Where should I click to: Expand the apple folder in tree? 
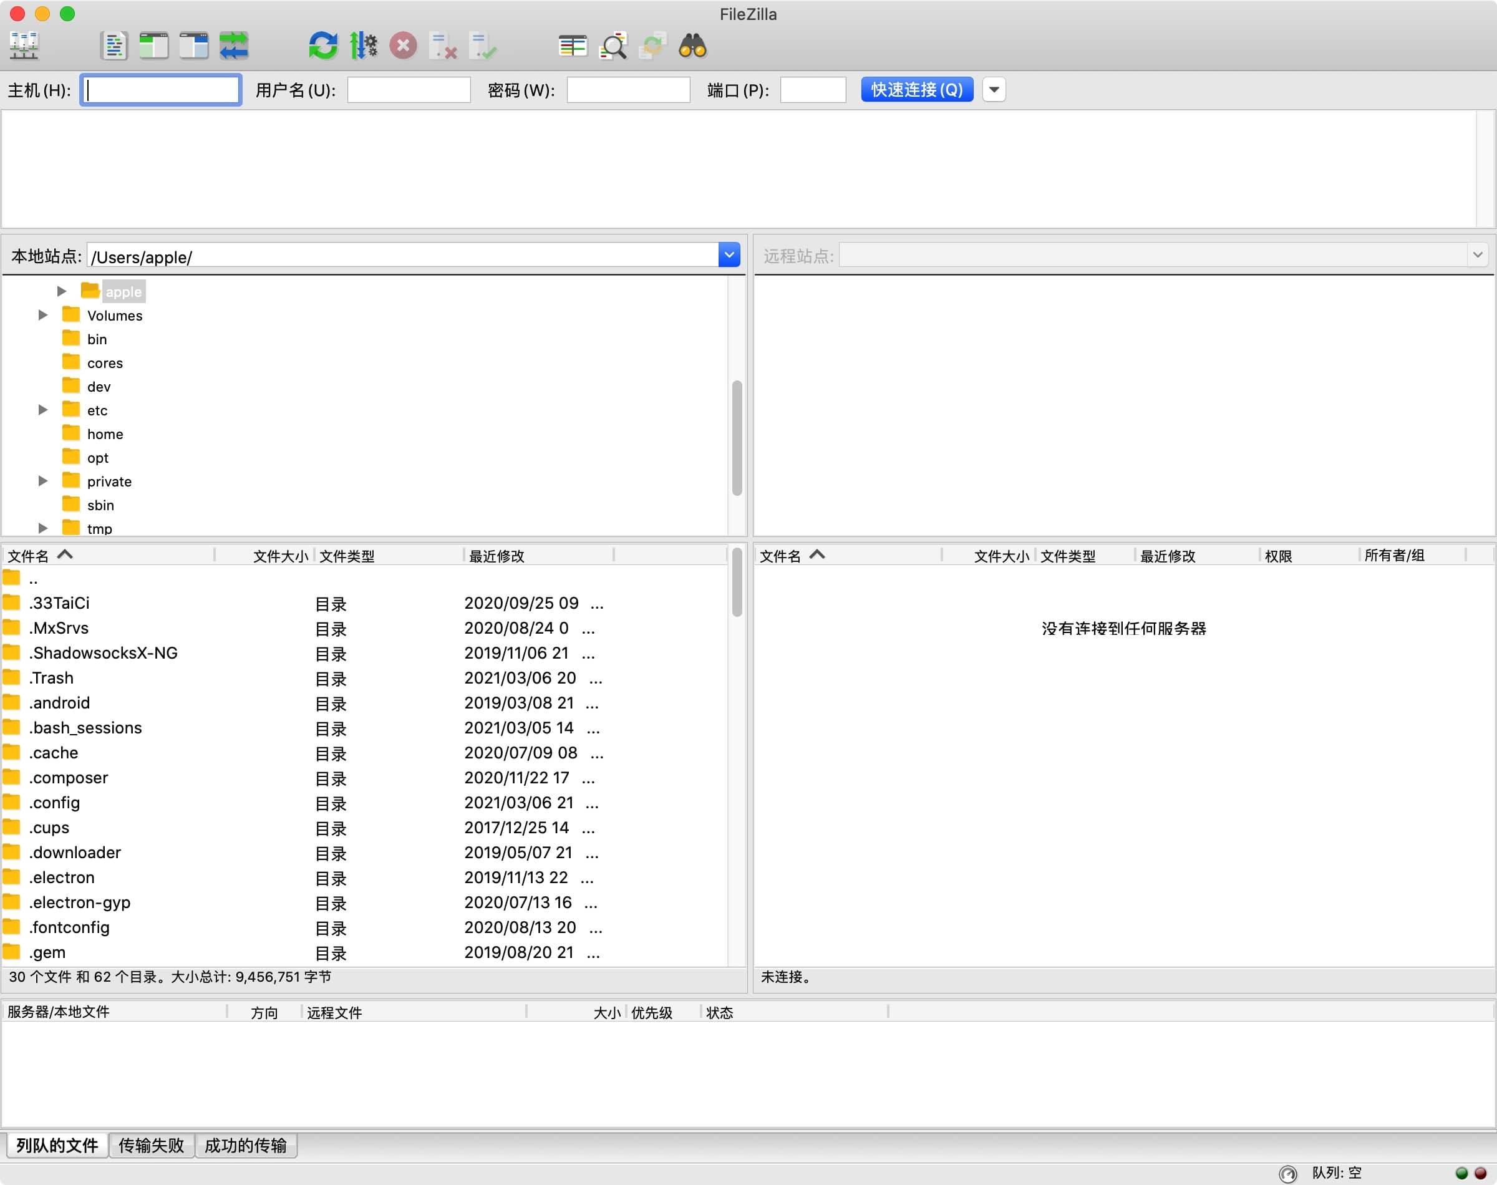[x=62, y=291]
